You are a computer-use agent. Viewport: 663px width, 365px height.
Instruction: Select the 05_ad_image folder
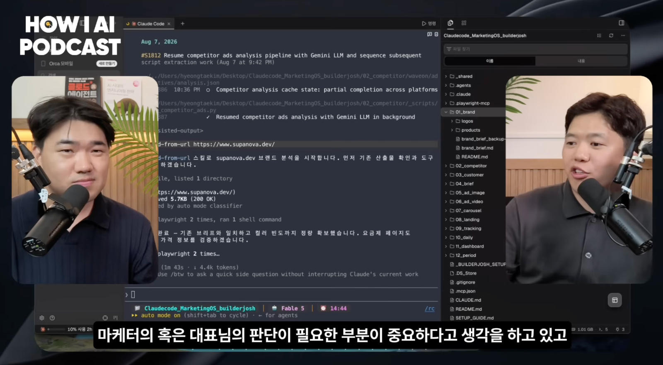coord(470,193)
